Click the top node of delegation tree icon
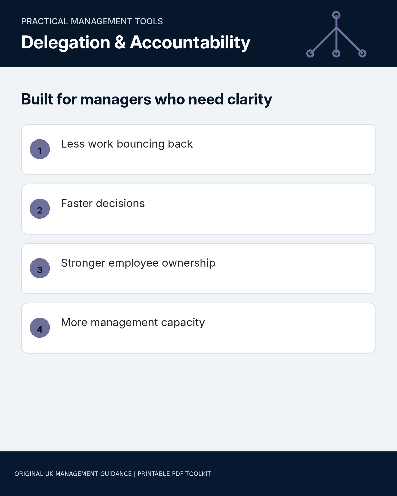The width and height of the screenshot is (397, 496). point(336,15)
